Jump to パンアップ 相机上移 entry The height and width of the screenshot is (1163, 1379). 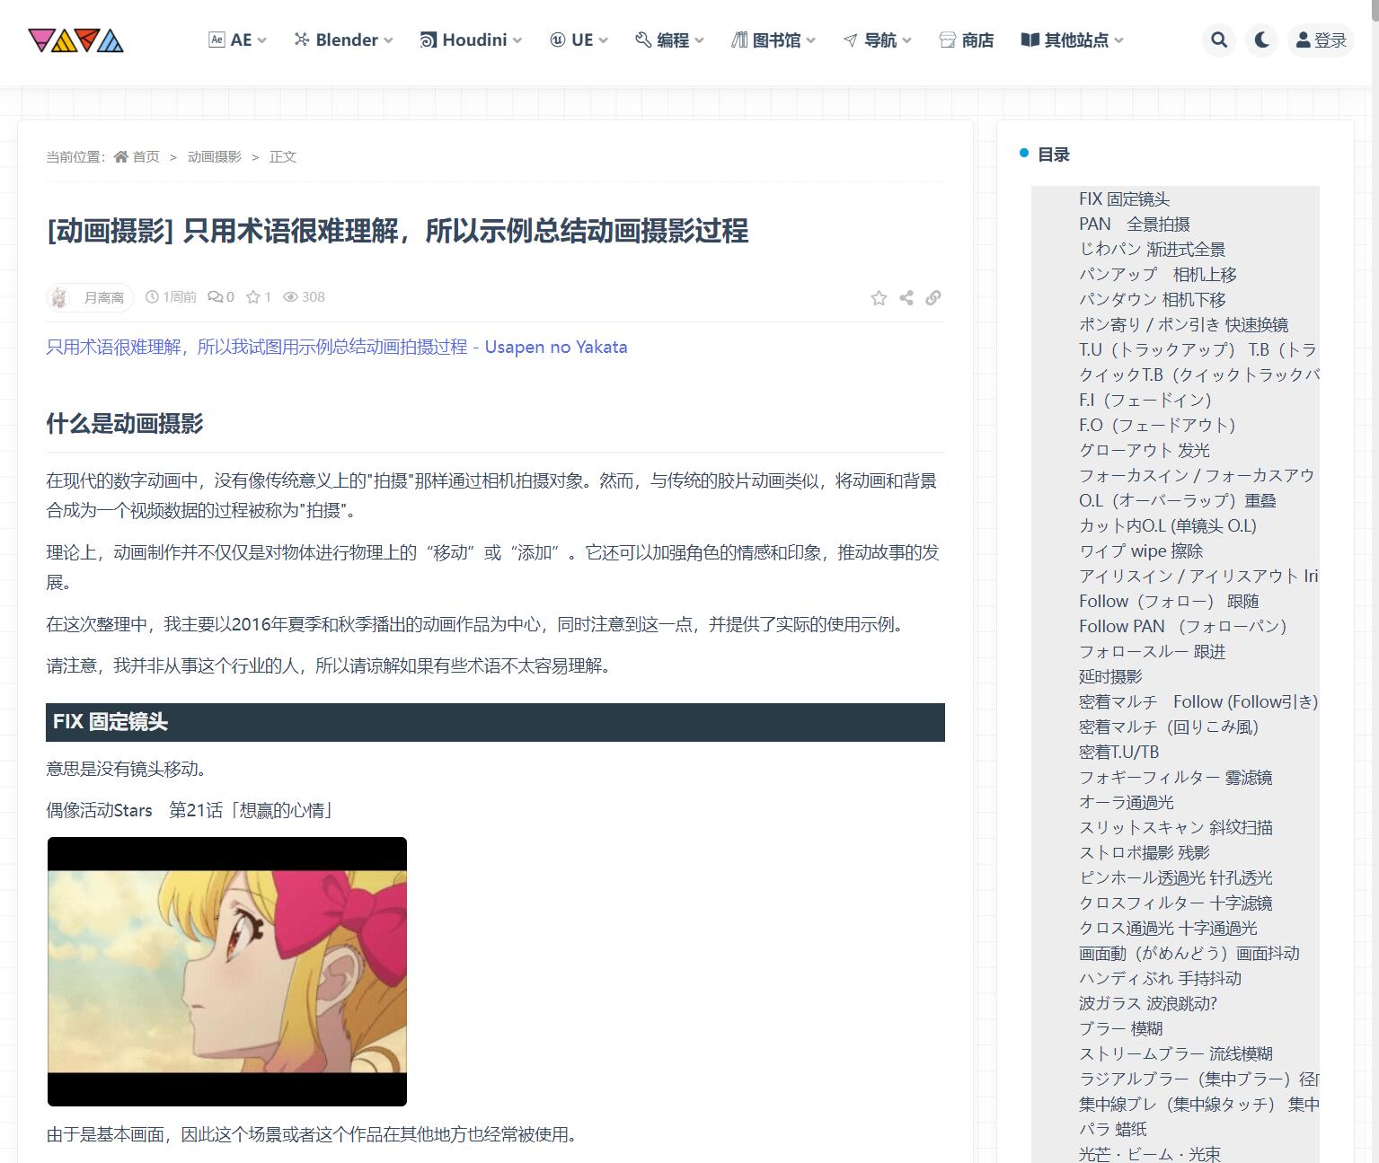tap(1158, 275)
